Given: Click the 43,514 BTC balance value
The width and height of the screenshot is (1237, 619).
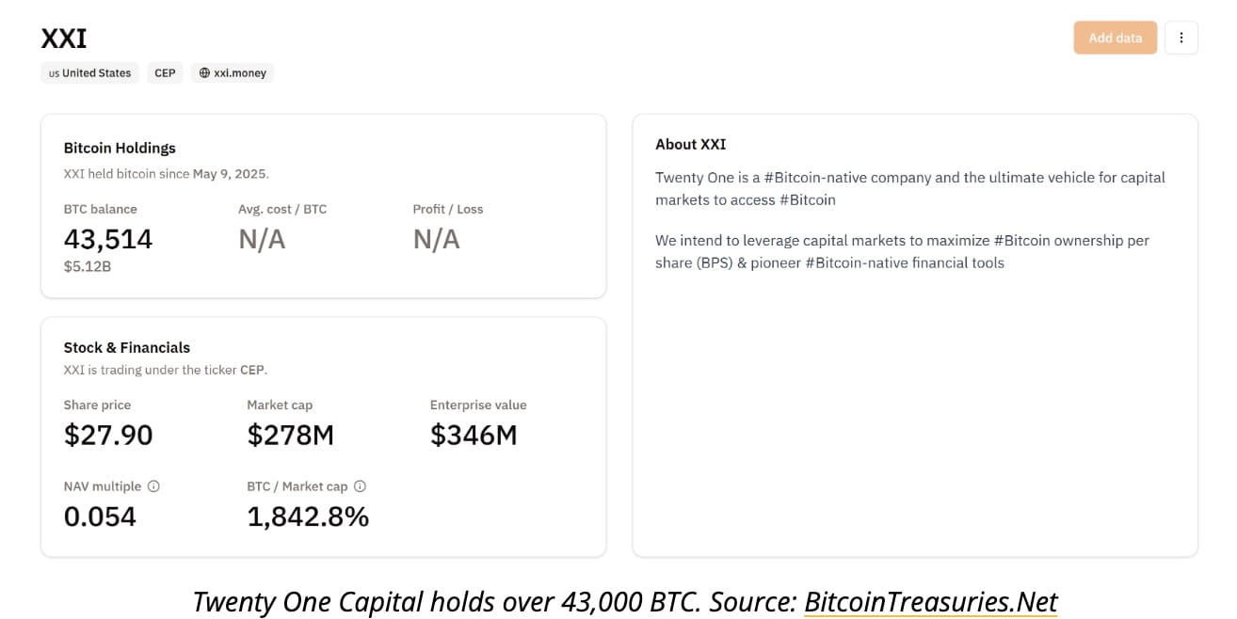Looking at the screenshot, I should (107, 239).
